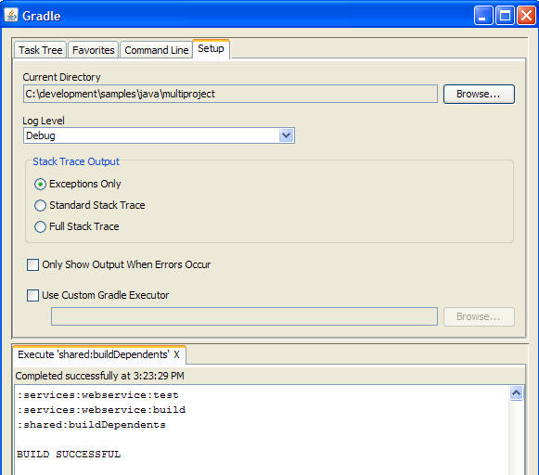Click the Current Directory label
The image size is (539, 475).
[x=61, y=77]
